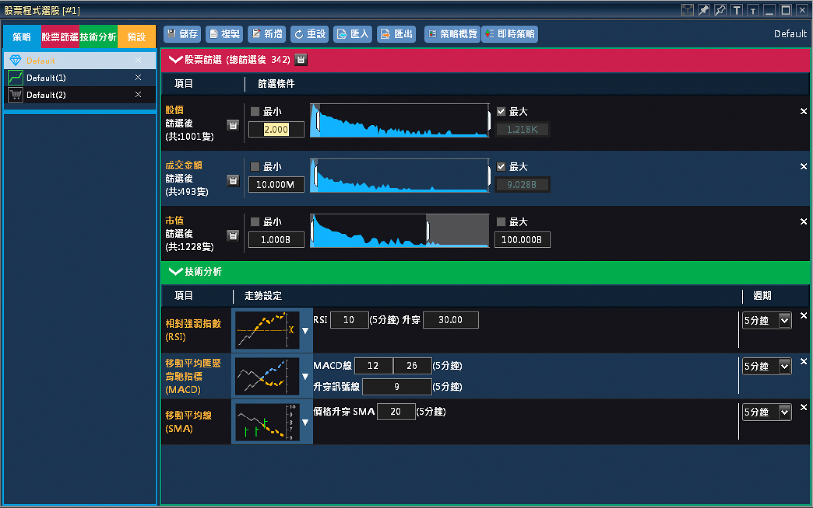Screen dimensions: 813x508
Task: Enable the 最大 checkbox for 市值
Action: [x=501, y=221]
